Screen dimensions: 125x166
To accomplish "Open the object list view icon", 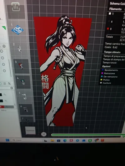I will [4, 83].
